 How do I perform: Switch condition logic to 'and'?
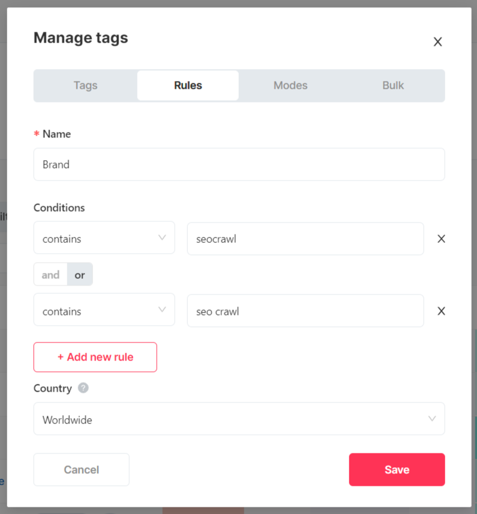[x=50, y=275]
